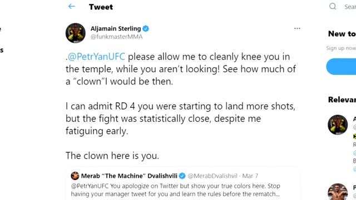Viewport: 356px width, 200px height.
Task: Open Merab Dvalishvili's small avatar in quoted tweet
Action: (x=75, y=176)
